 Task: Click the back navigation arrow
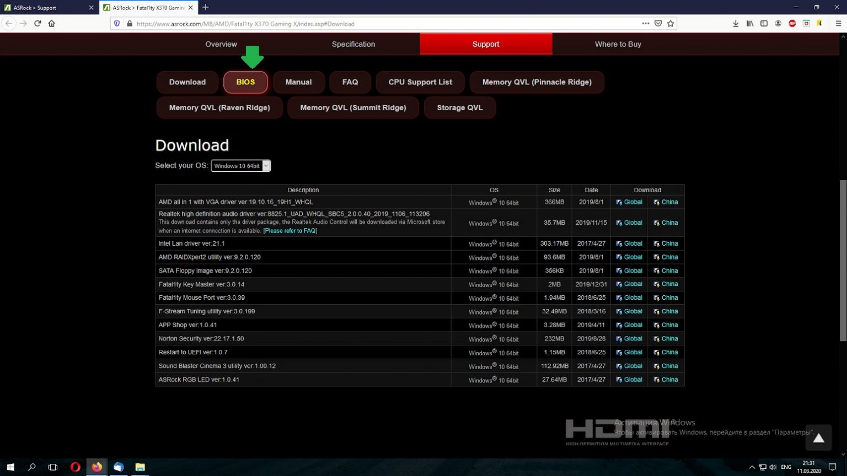point(9,23)
